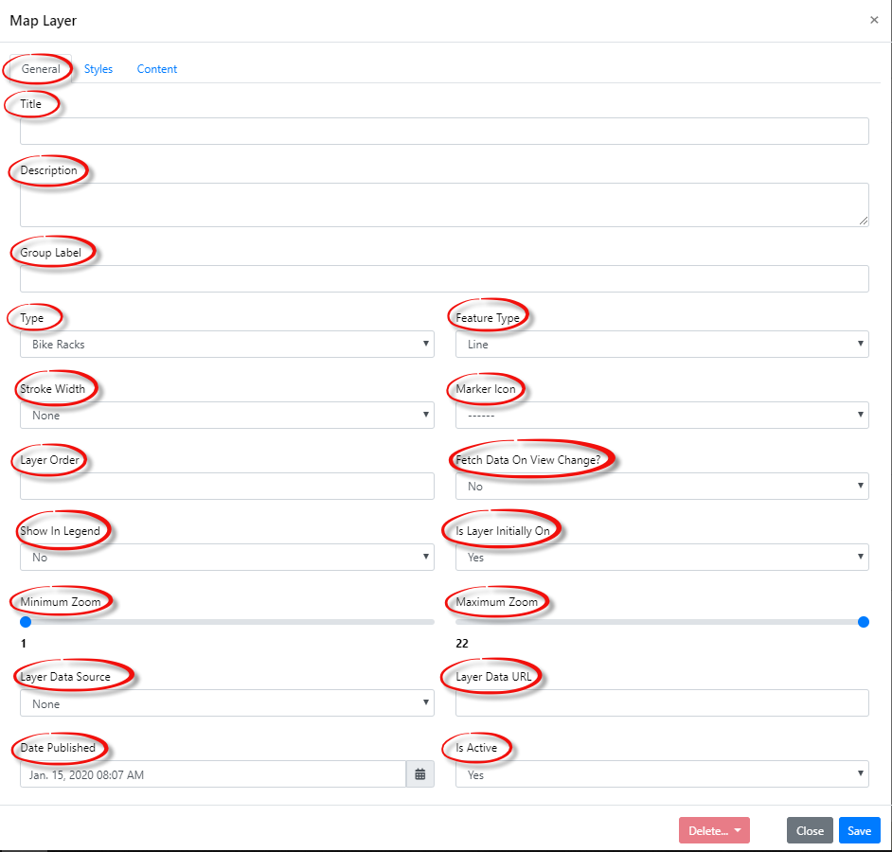892x852 pixels.
Task: Click the Minimum Zoom value 1
Action: 24,644
